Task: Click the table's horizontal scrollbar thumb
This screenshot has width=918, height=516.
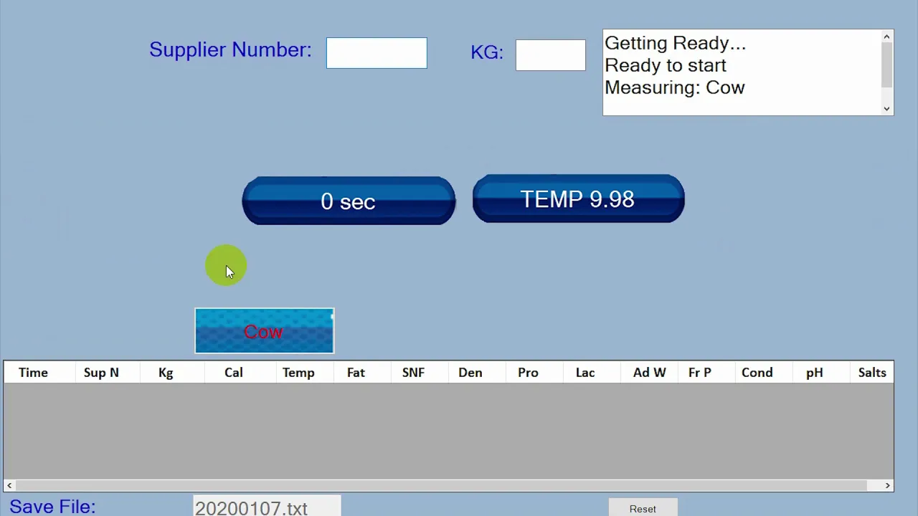Action: coord(441,485)
